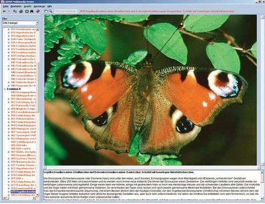265x204 pixels.
Task: Expand the arrow beside tree item 060
Action: tap(8, 129)
